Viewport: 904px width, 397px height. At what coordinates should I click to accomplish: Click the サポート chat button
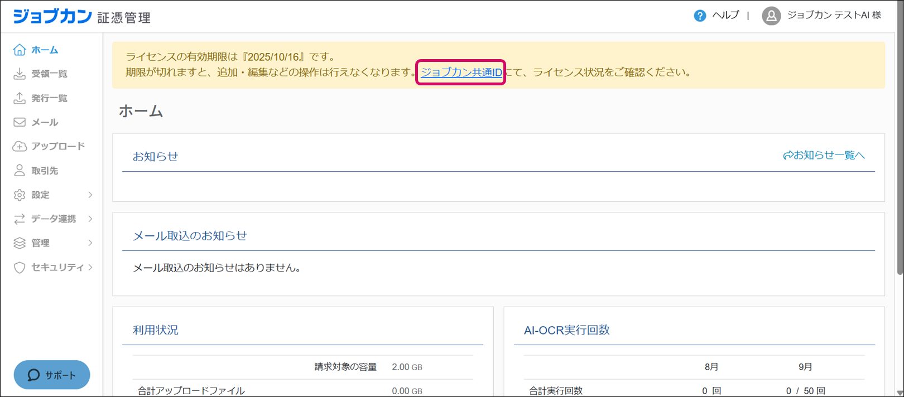(52, 375)
